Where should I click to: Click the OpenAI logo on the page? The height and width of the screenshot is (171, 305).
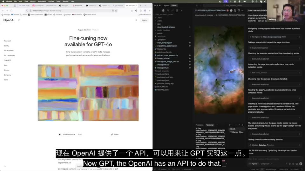pyautogui.click(x=9, y=20)
